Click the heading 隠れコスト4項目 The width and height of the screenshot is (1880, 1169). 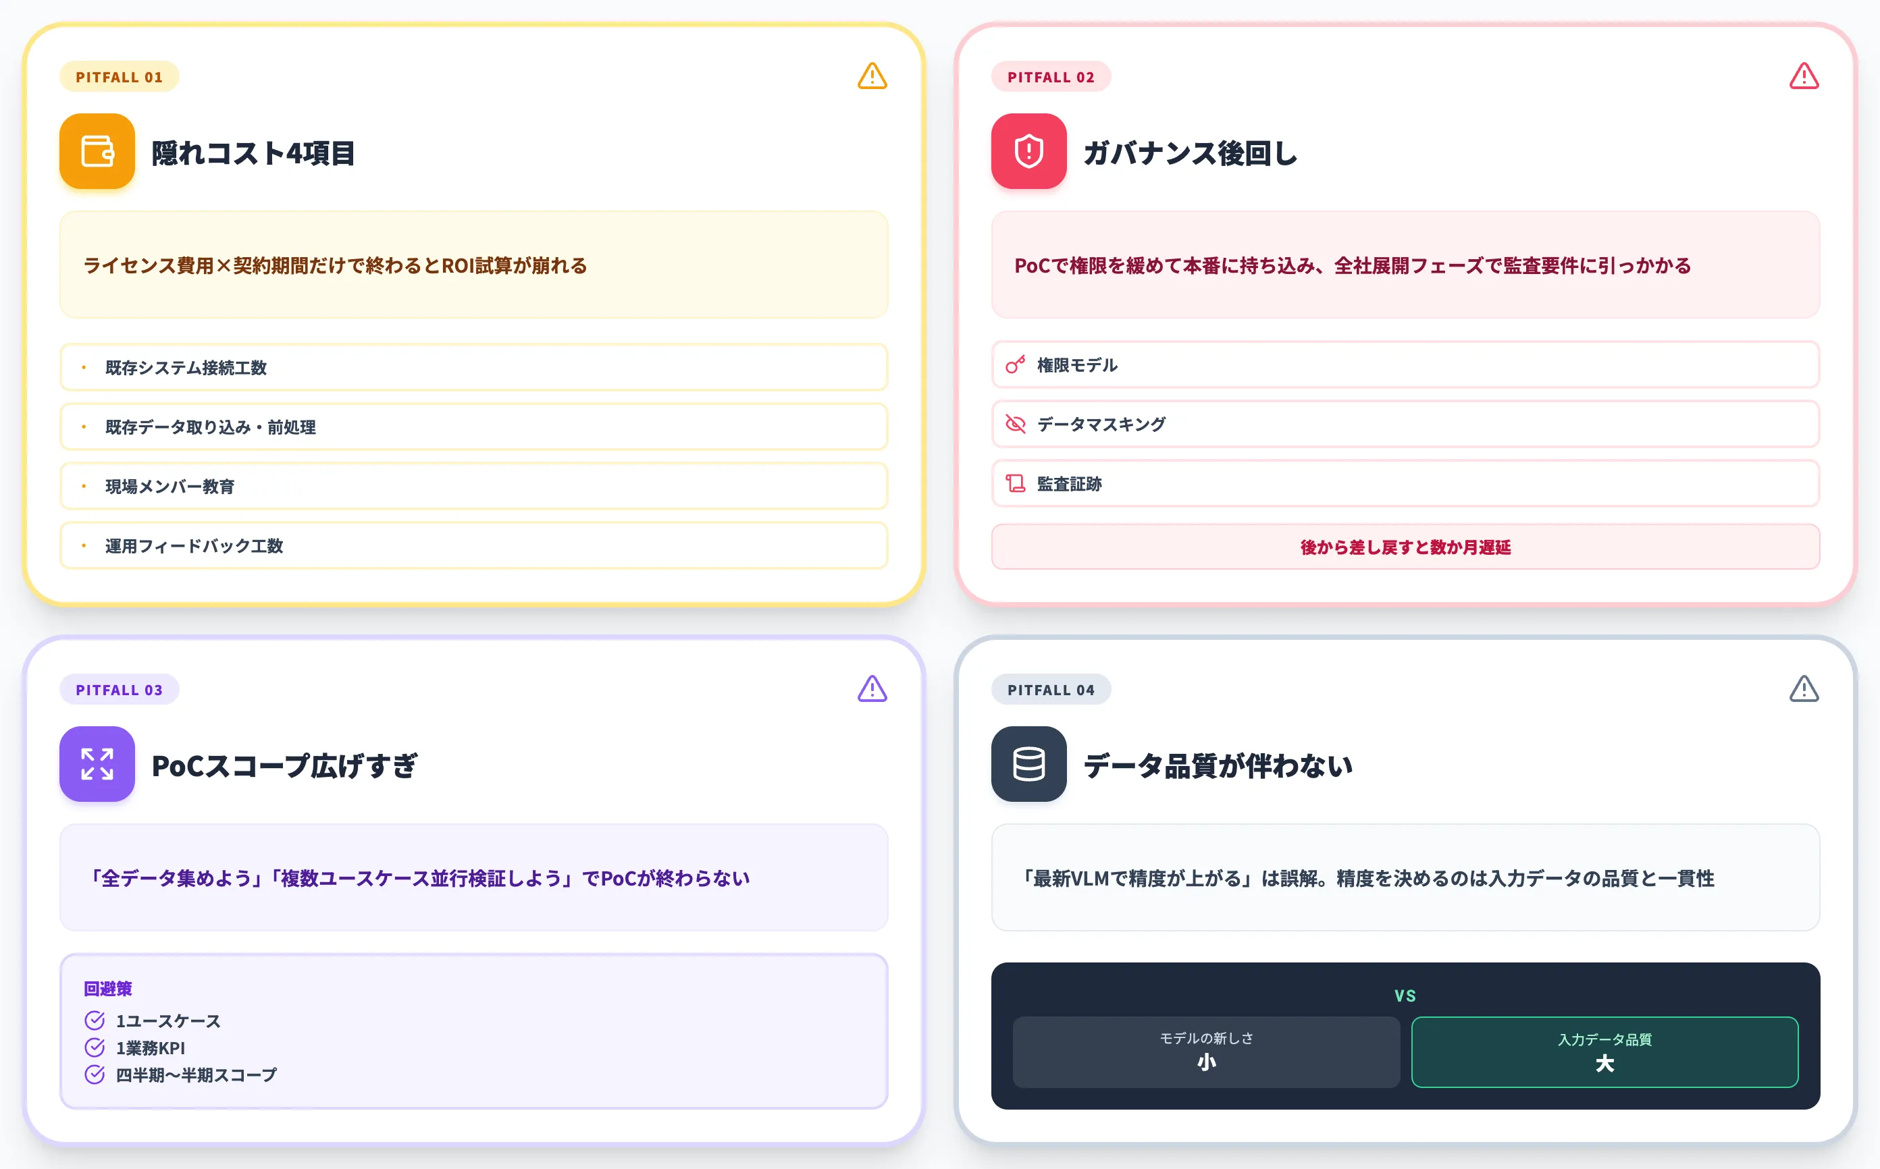[253, 153]
